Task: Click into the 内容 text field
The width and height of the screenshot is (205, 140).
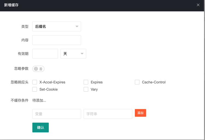Action: [x=57, y=40]
